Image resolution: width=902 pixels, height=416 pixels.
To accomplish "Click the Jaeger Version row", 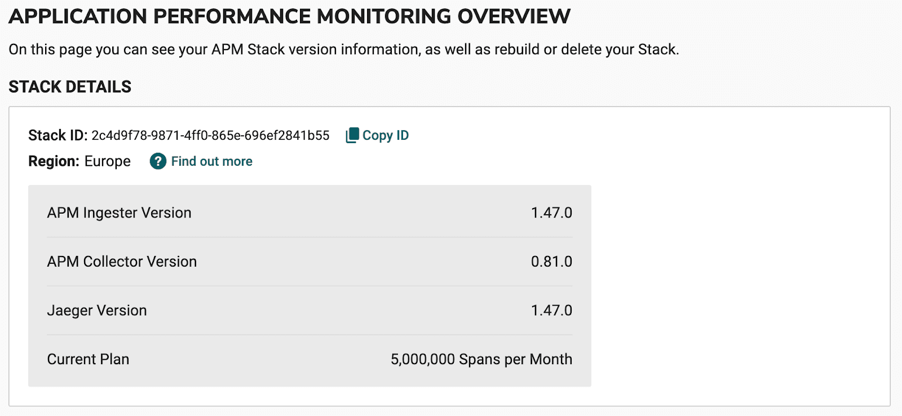I will tap(309, 310).
